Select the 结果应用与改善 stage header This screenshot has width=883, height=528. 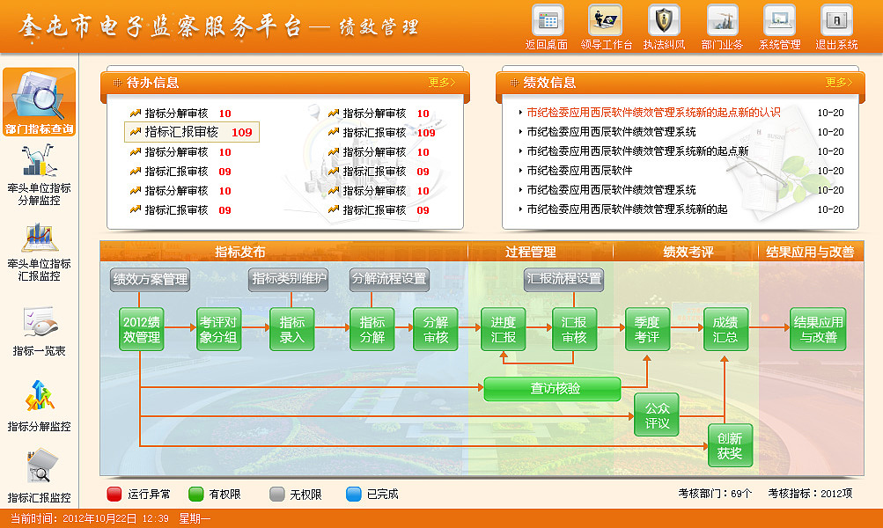(x=810, y=252)
